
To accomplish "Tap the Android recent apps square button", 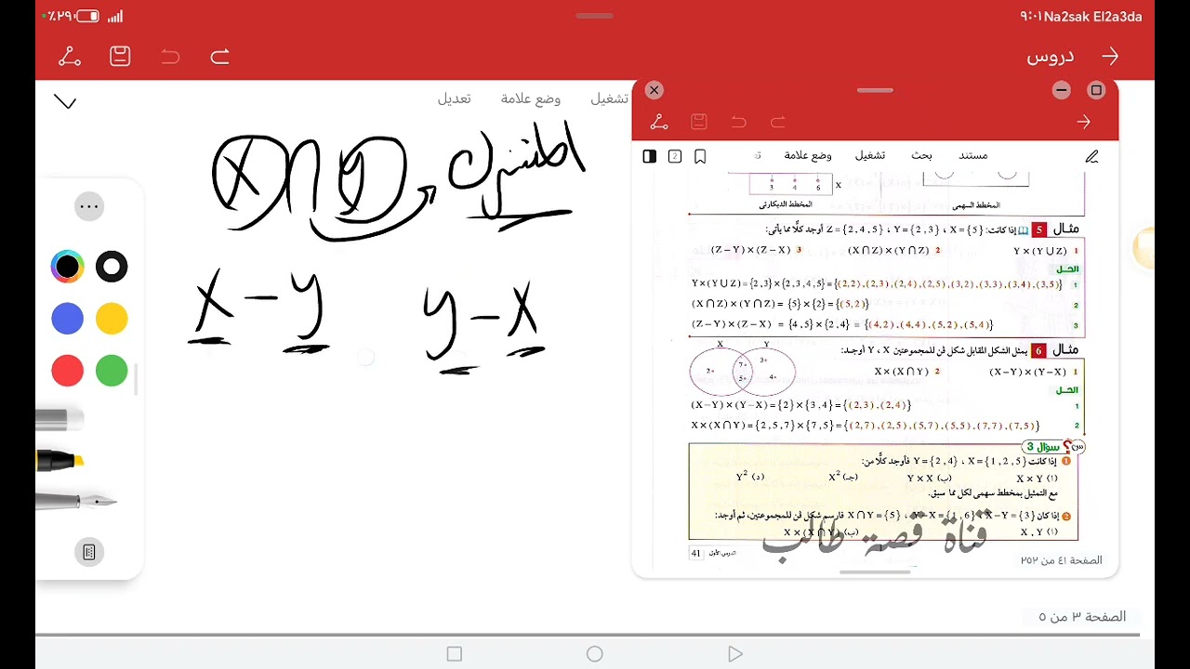I will (455, 654).
